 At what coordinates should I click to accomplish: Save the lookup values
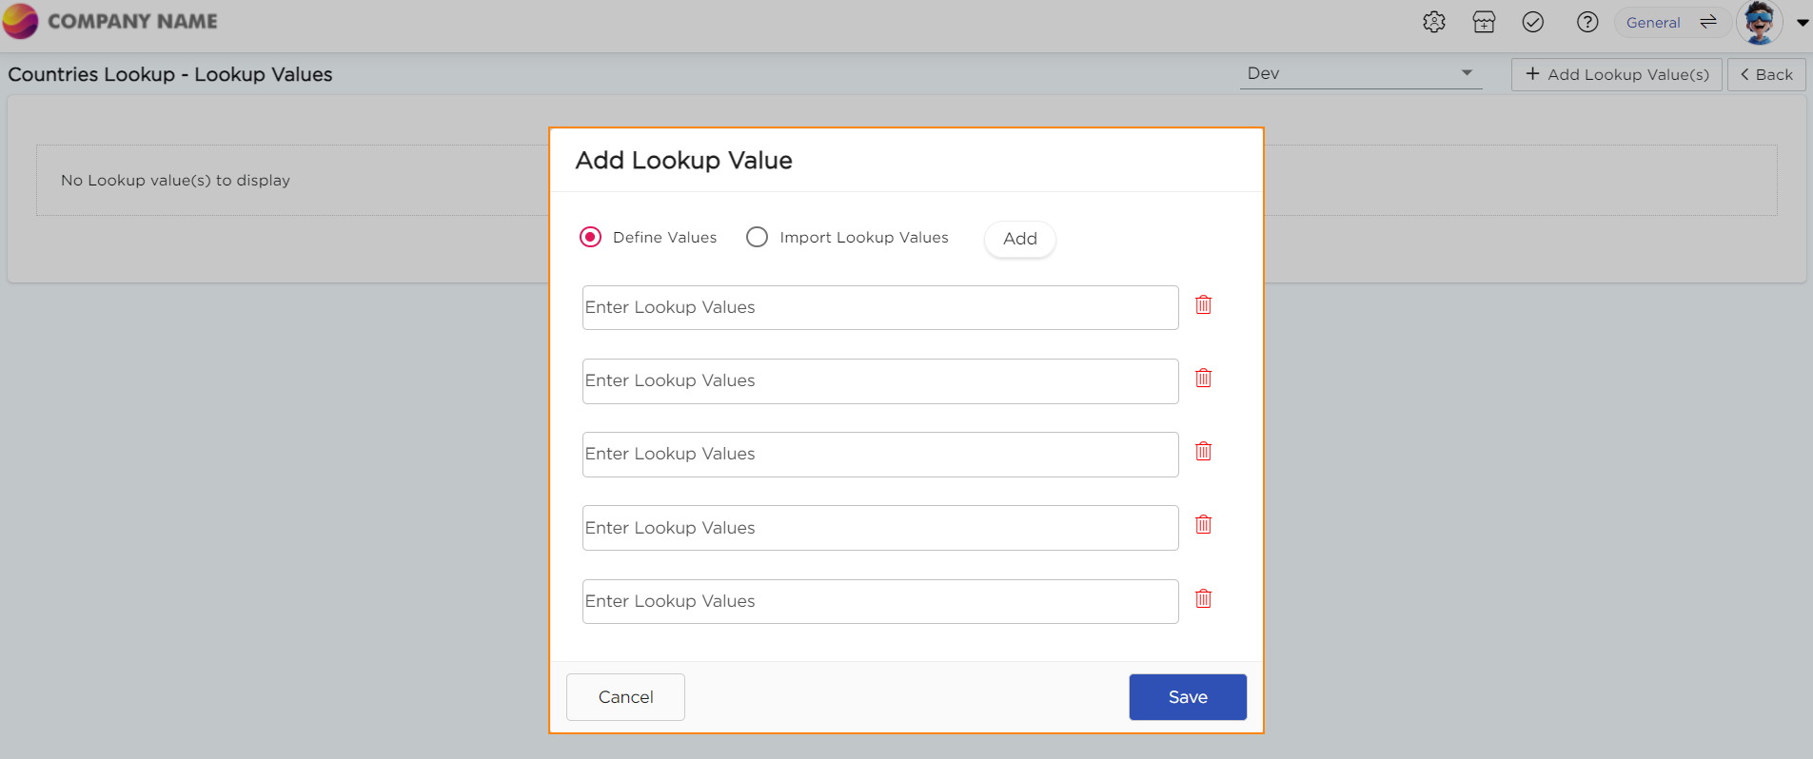click(1187, 697)
